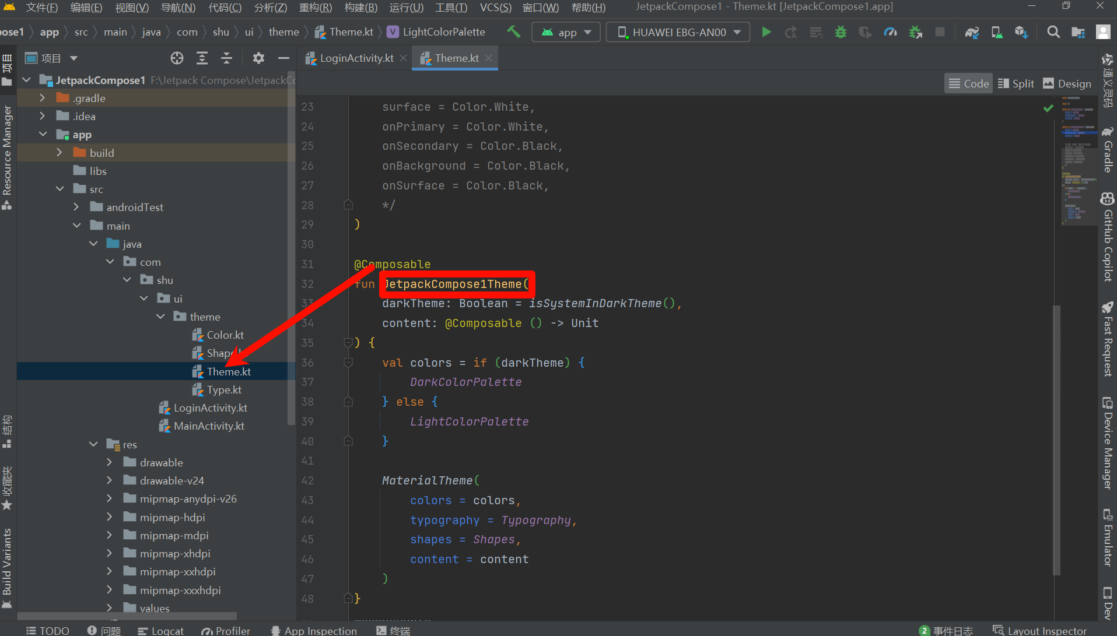Open the 事件日志 event log
1117x636 pixels.
tap(946, 630)
